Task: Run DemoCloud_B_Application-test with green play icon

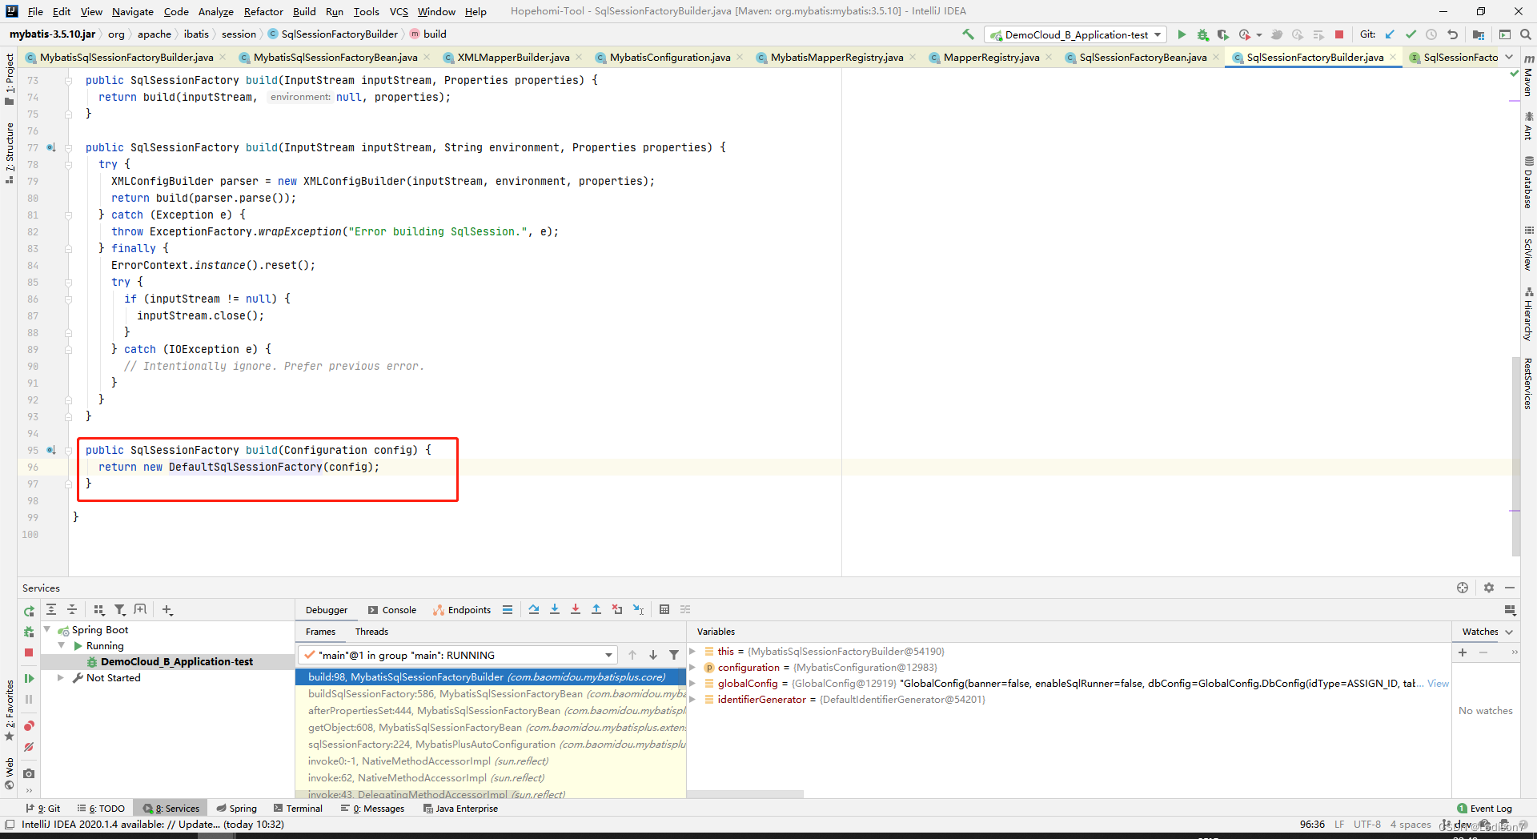Action: tap(1182, 34)
